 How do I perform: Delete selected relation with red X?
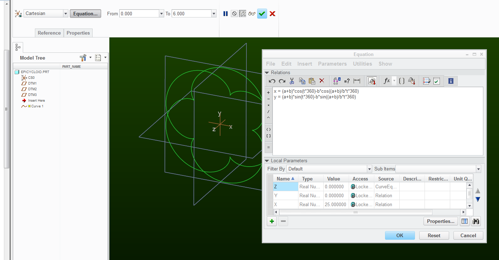click(322, 81)
